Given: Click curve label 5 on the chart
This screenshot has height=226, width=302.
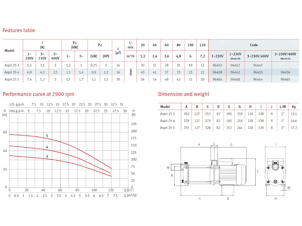Looking at the screenshot, I should [x=47, y=136].
